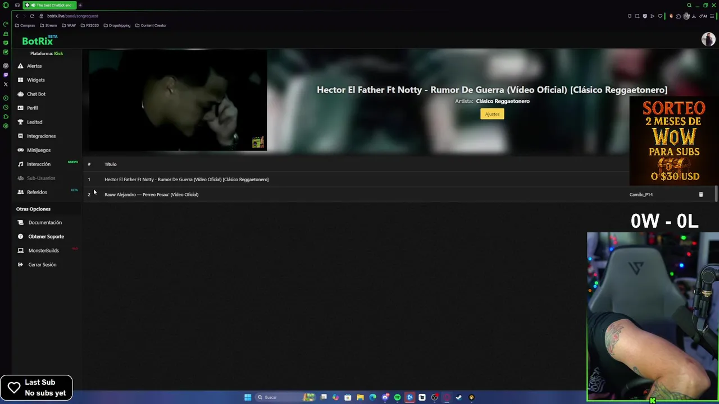Open OBS Studio from taskbar
Image resolution: width=719 pixels, height=404 pixels.
(434, 397)
